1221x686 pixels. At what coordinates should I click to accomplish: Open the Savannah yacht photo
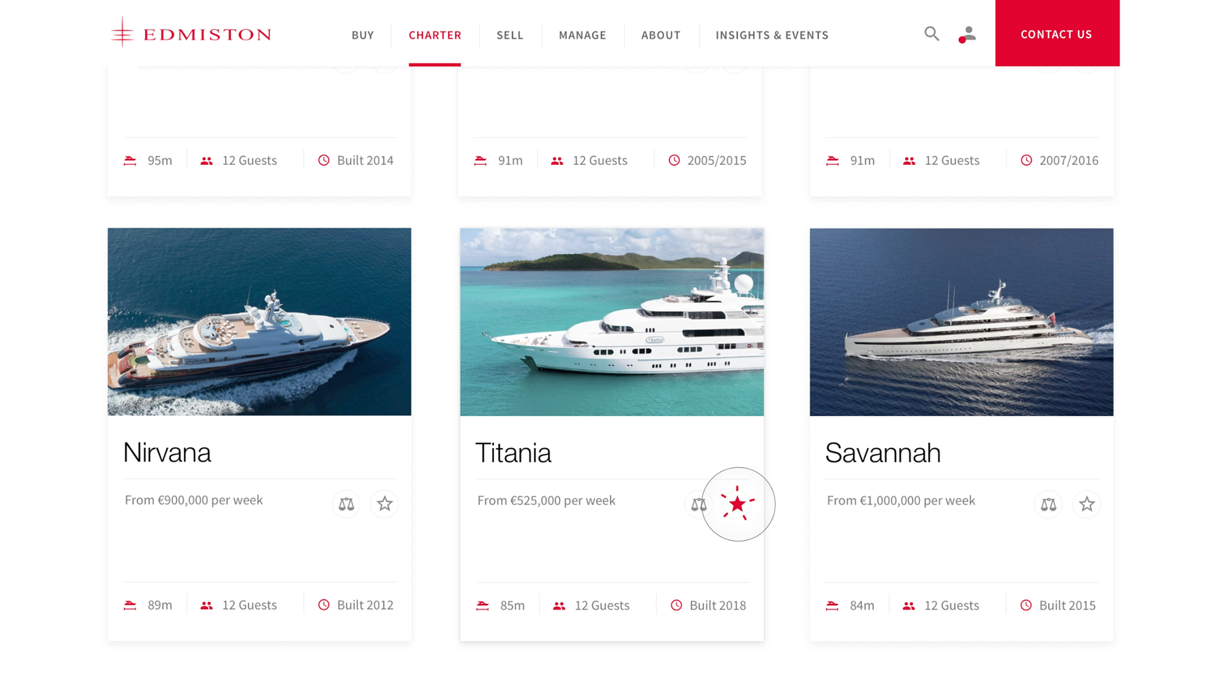[x=962, y=322]
